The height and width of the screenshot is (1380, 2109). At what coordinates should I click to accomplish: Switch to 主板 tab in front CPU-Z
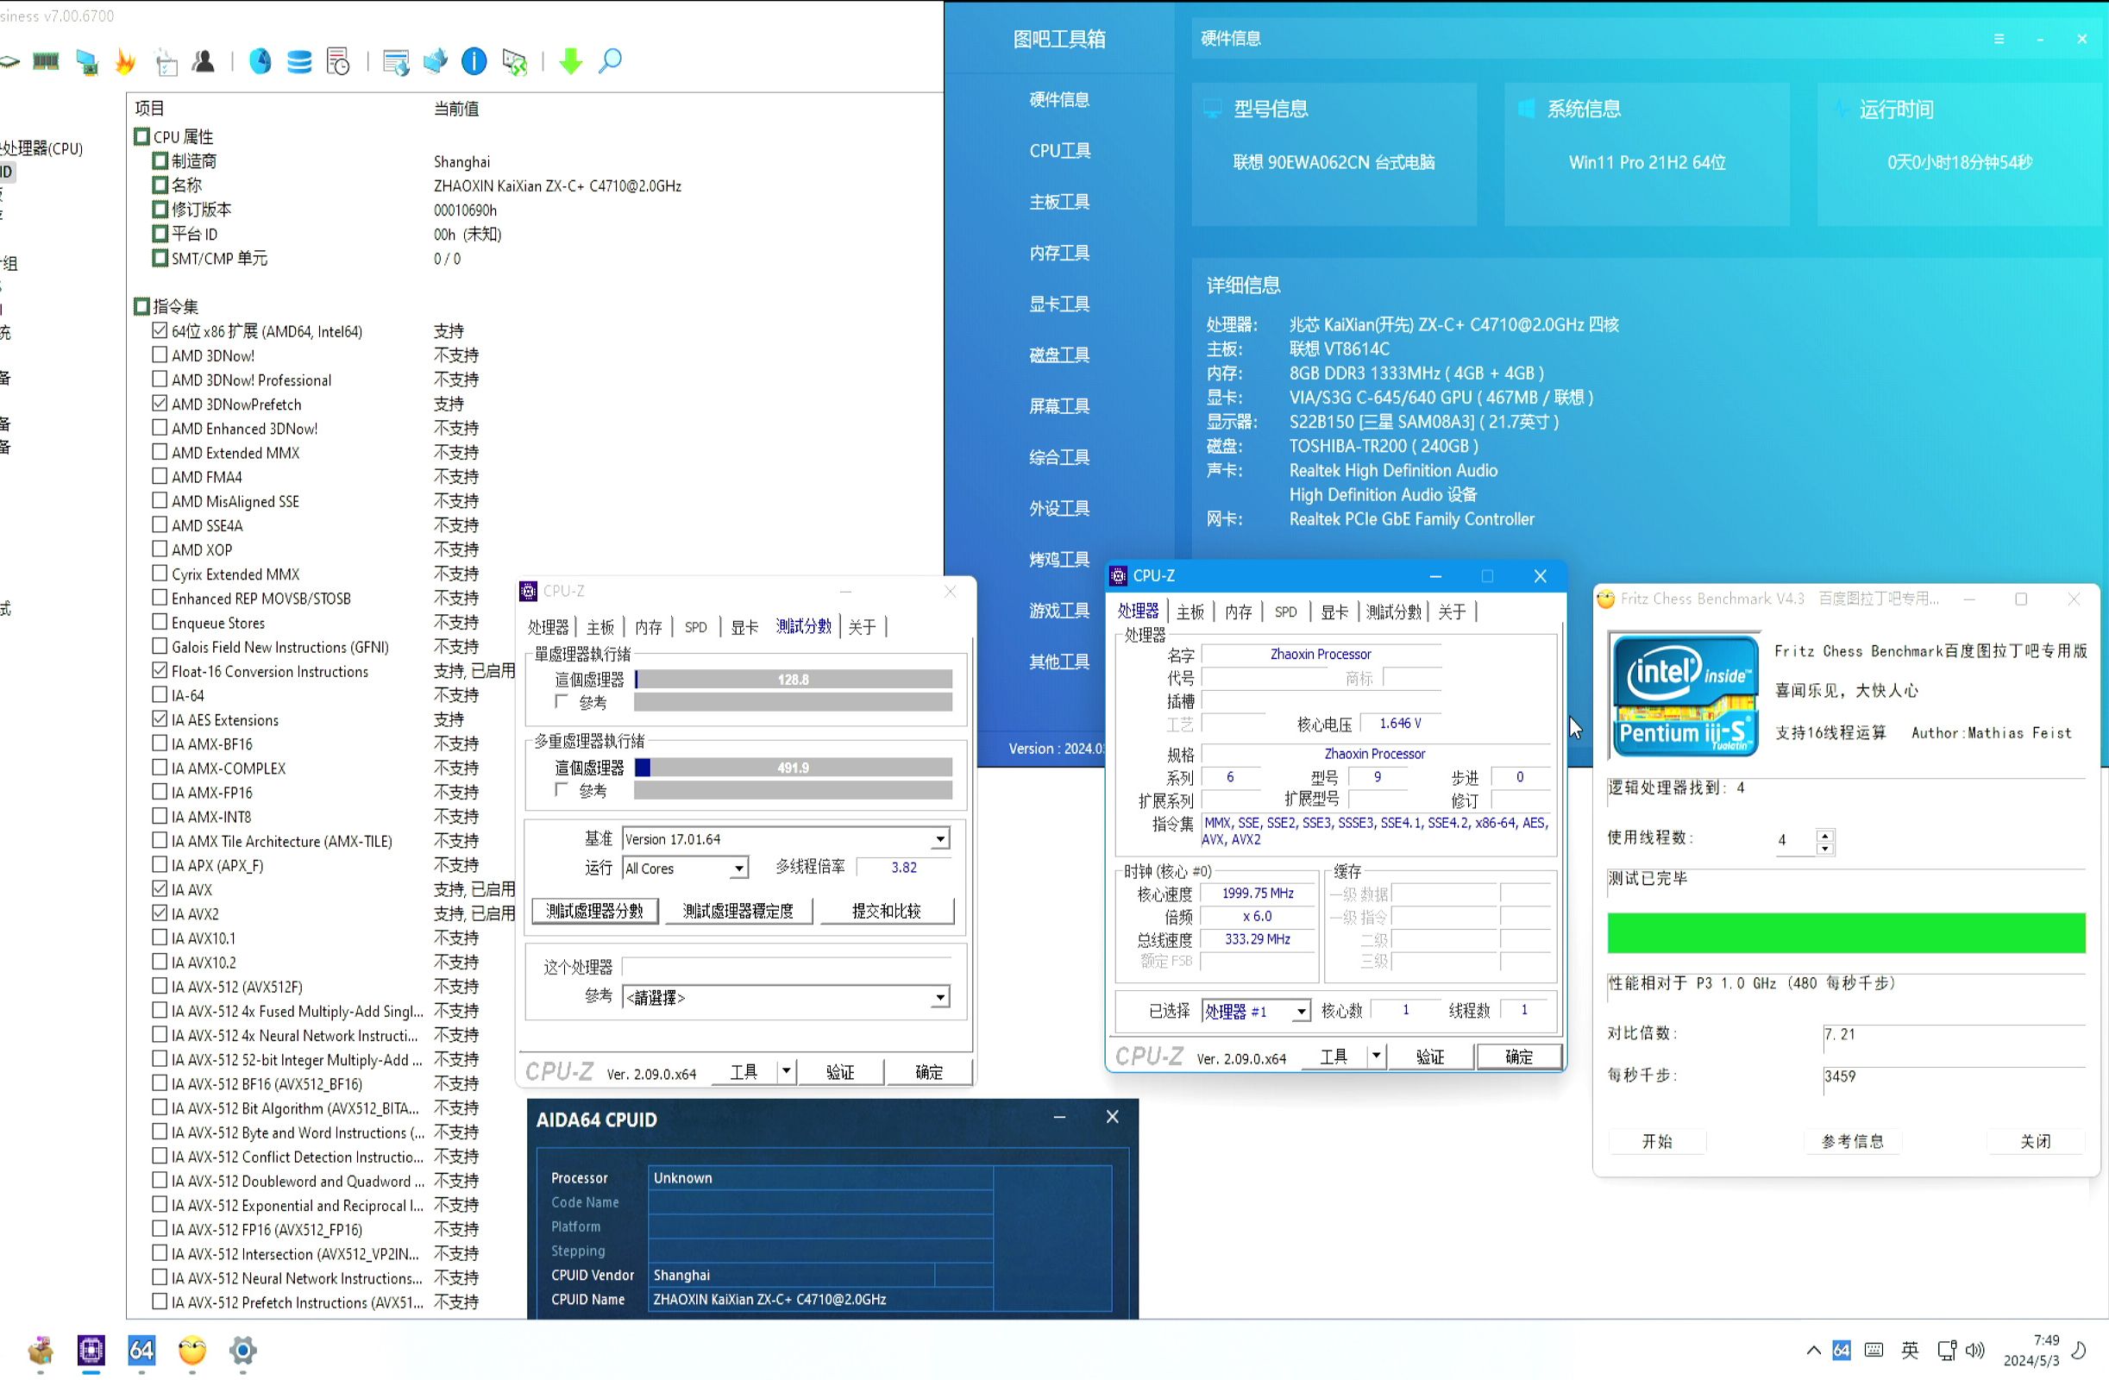click(1190, 612)
